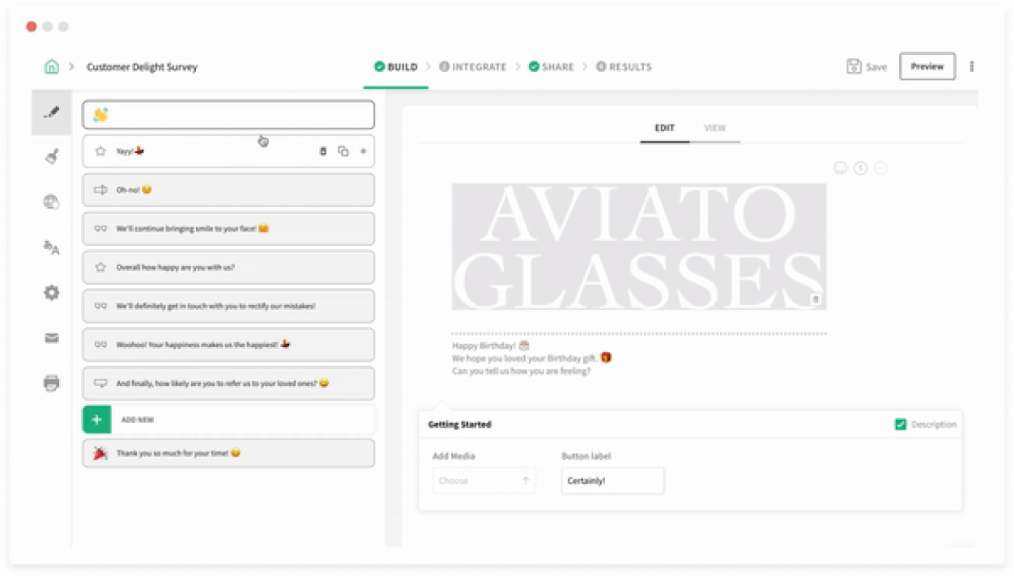The image size is (1014, 576).
Task: Open the Add Media 'Choose' dropdown
Action: click(484, 481)
